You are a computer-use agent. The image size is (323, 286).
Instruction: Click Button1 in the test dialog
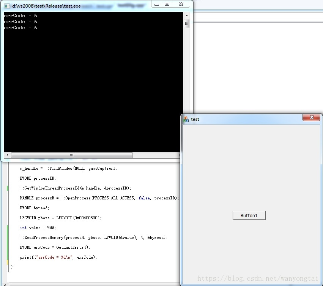(x=249, y=215)
